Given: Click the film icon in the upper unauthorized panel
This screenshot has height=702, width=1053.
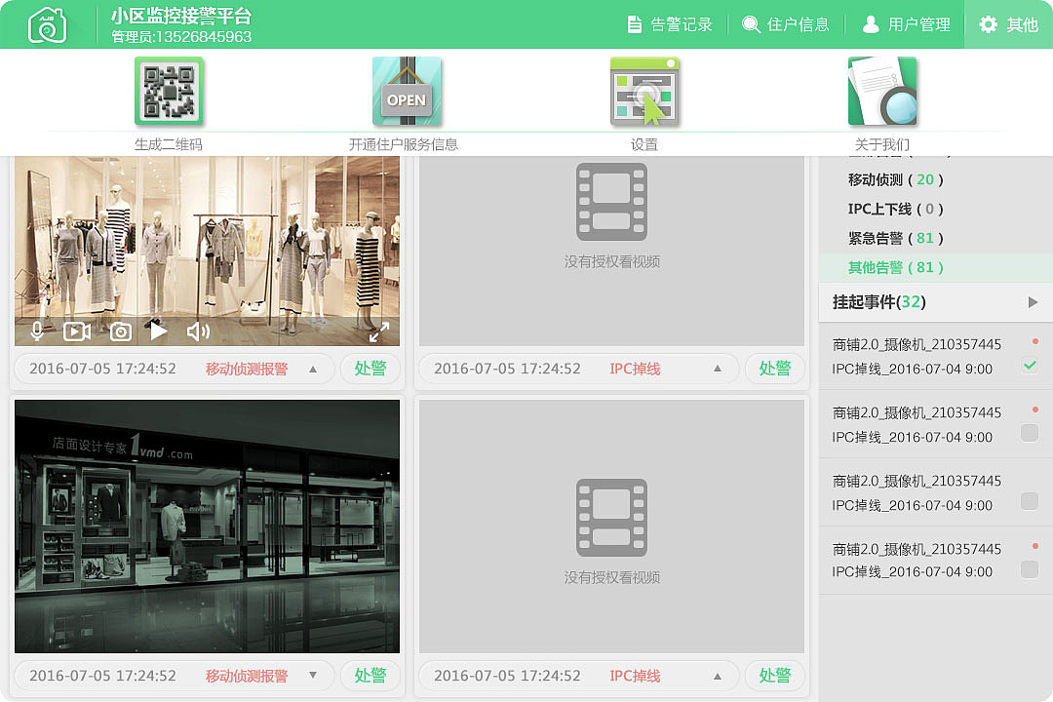Looking at the screenshot, I should click(x=611, y=202).
